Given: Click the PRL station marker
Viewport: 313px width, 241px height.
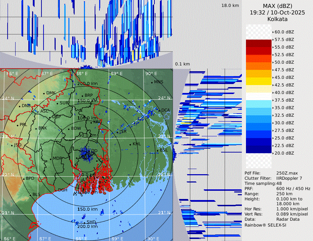Looking at the screenshot, I should pos(18,125).
